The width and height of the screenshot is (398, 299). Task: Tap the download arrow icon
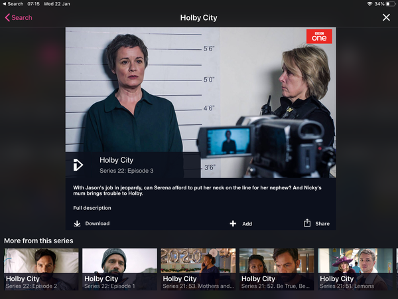77,223
